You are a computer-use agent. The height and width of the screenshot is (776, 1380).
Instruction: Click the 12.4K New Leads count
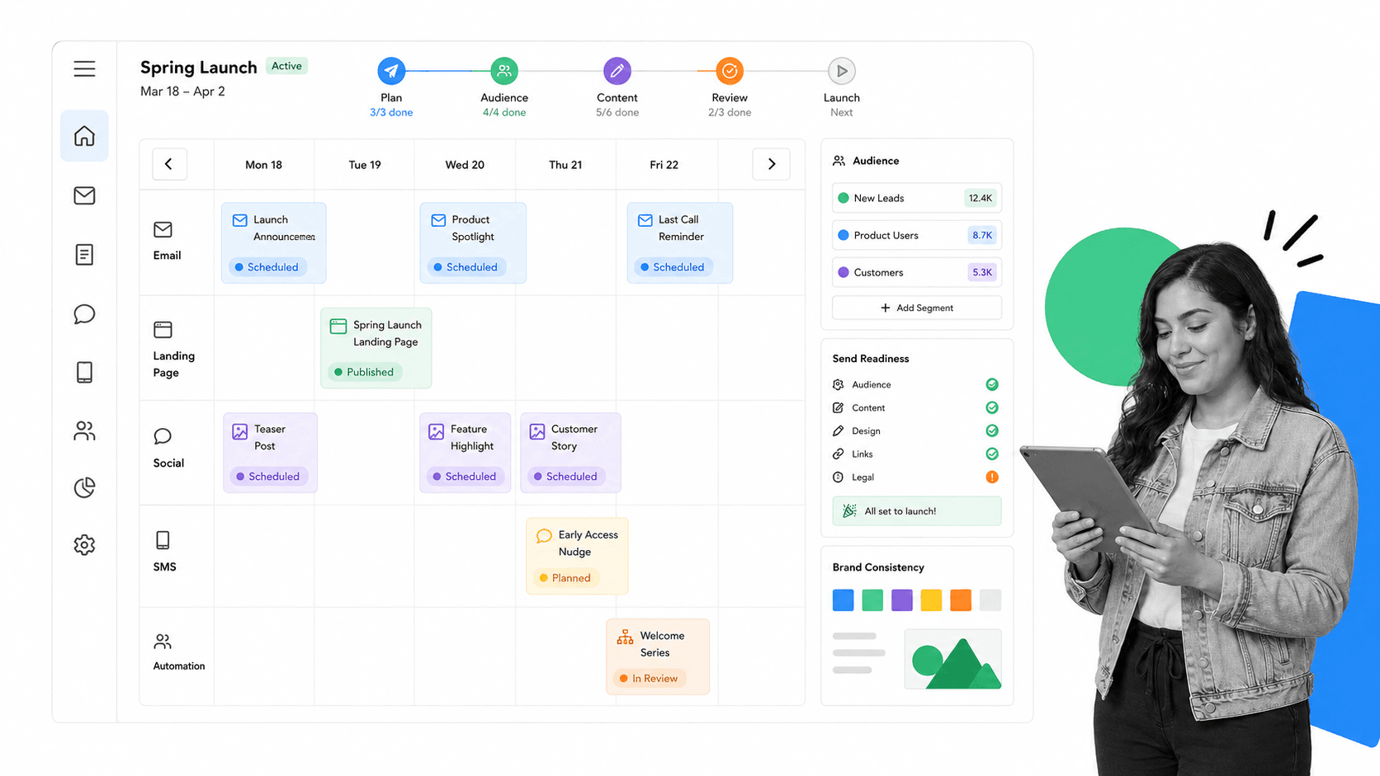(x=981, y=198)
